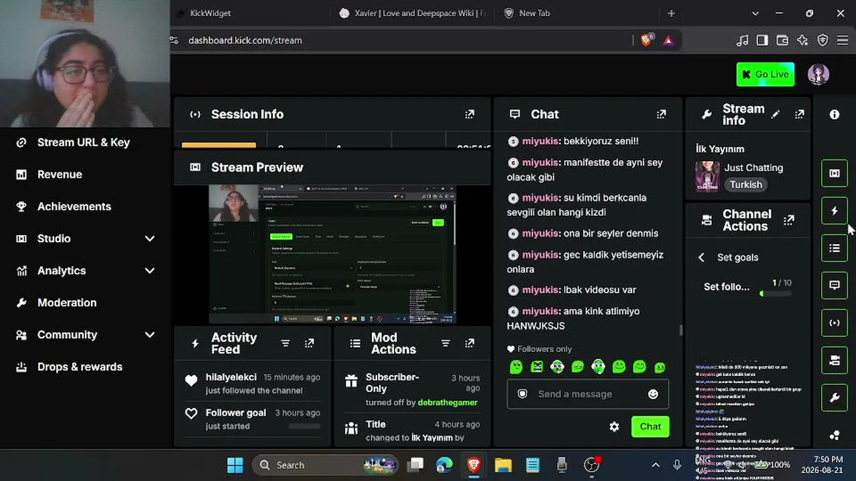856x481 pixels.
Task: Click the chat scrollbar
Action: click(681, 330)
